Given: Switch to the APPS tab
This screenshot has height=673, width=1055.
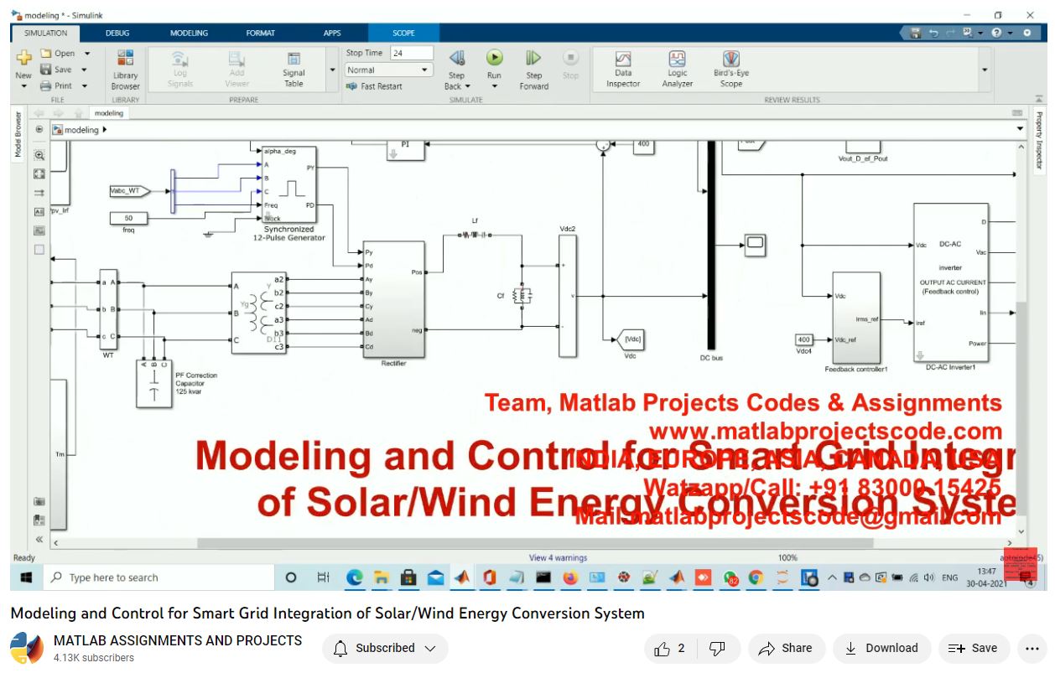Looking at the screenshot, I should [x=332, y=33].
